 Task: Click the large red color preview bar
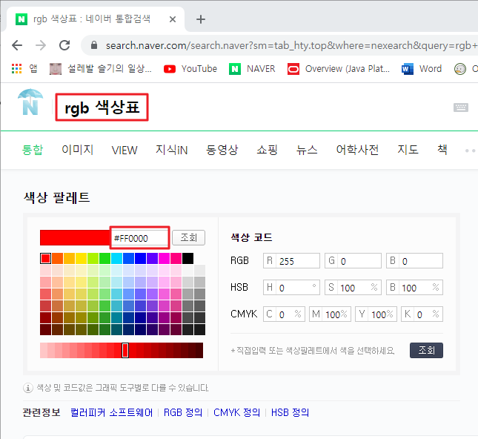(75, 237)
